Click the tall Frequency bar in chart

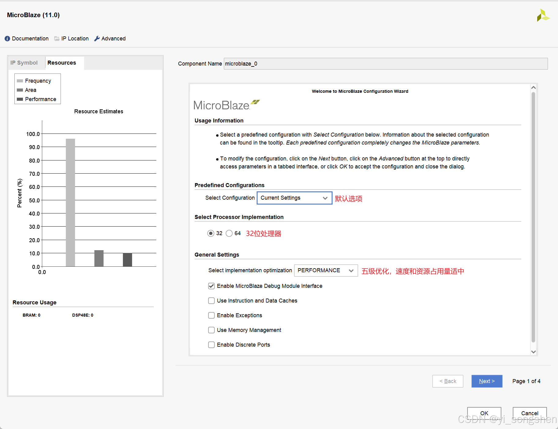[70, 203]
